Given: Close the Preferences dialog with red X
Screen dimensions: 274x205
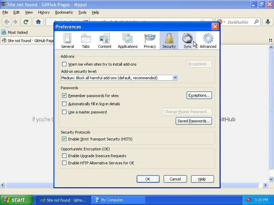Looking at the screenshot, I should click(215, 27).
